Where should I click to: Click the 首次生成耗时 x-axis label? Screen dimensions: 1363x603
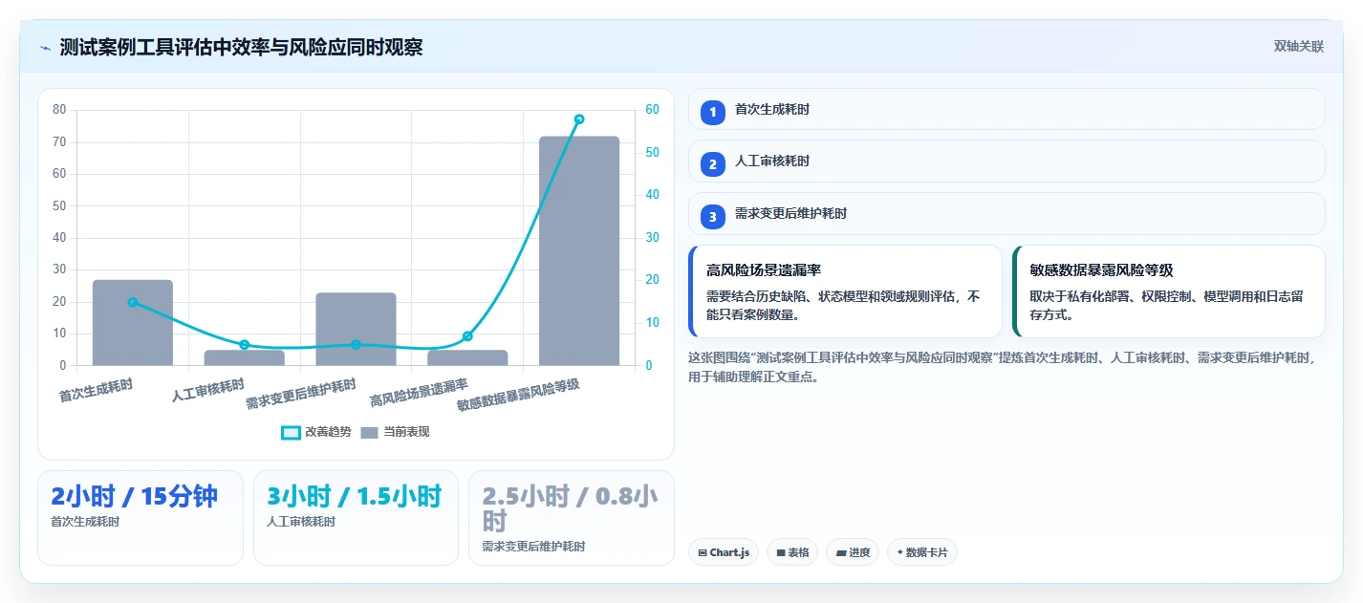(x=96, y=391)
